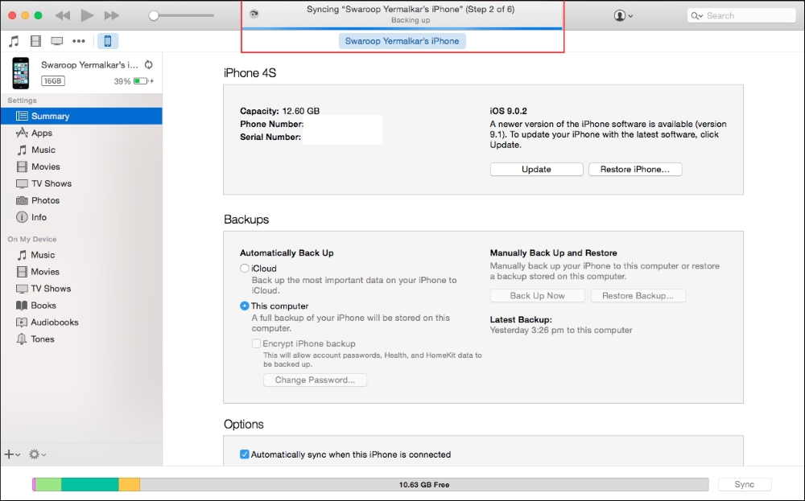Screen dimensions: 805x501
Task: Click the Back Up Now button
Action: point(538,296)
